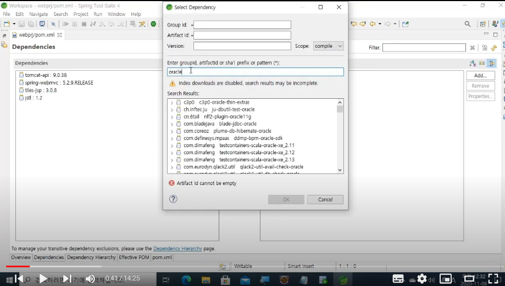Open the Scope compile dropdown
The image size is (505, 286).
329,46
